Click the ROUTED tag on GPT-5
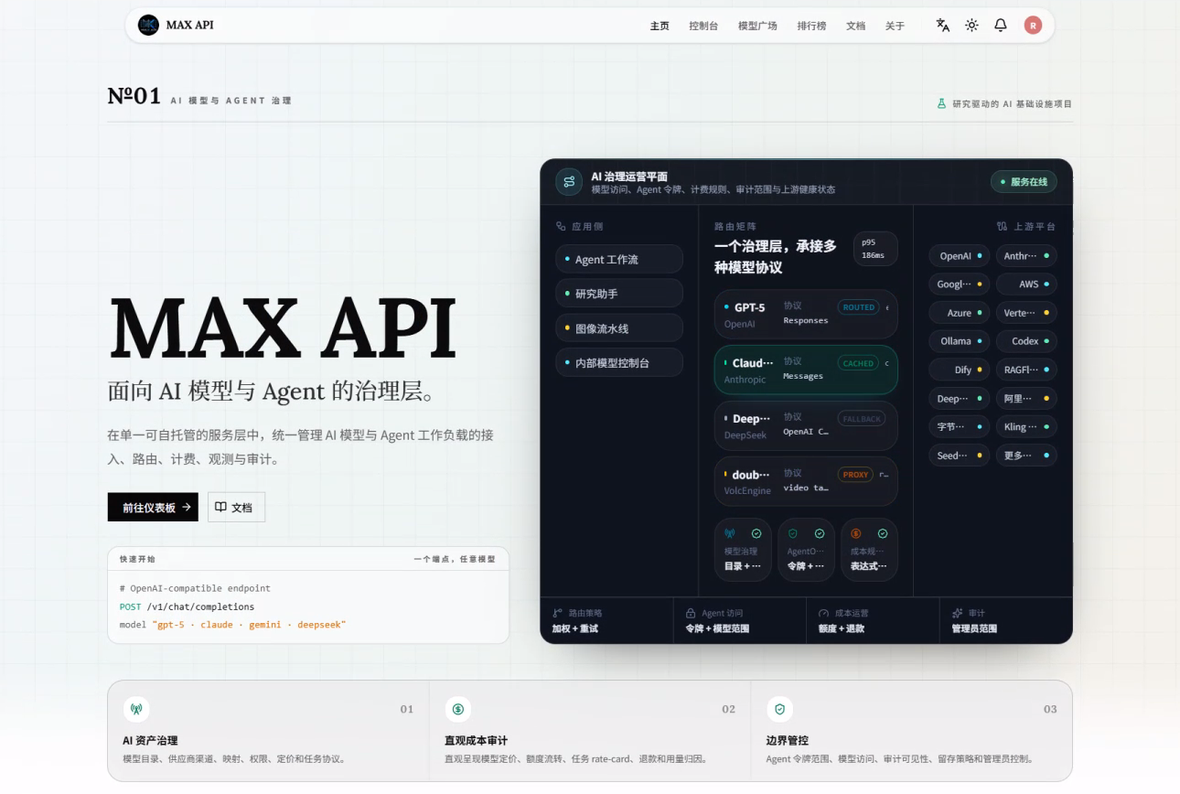 (x=859, y=307)
